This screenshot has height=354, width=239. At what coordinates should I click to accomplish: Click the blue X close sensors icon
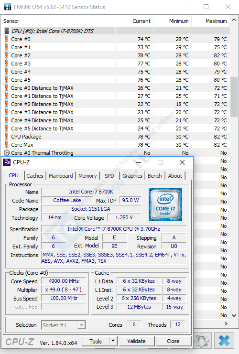tap(224, 340)
